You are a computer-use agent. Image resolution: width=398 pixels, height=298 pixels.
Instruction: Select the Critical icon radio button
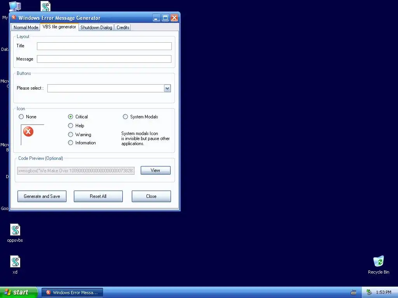[71, 116]
